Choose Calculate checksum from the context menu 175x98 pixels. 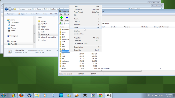point(86,43)
